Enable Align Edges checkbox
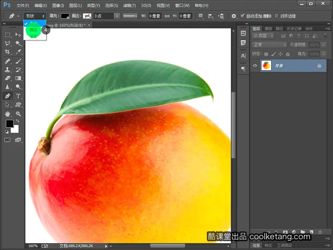 276,16
